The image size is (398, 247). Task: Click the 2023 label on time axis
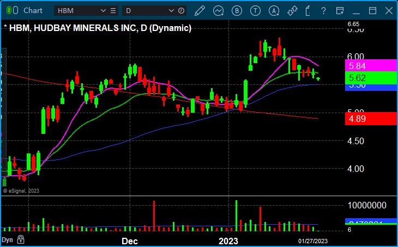point(229,241)
